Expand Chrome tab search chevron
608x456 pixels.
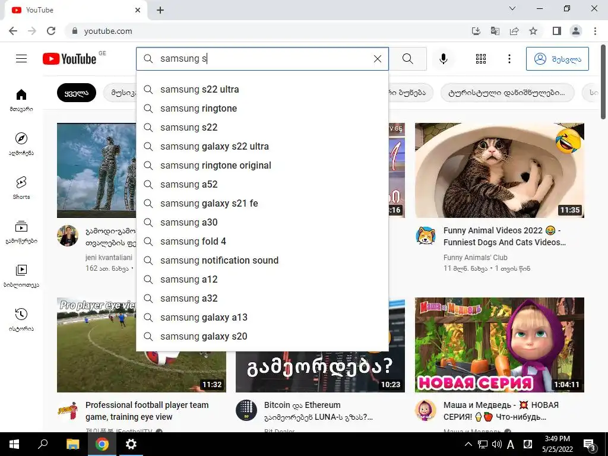click(512, 8)
